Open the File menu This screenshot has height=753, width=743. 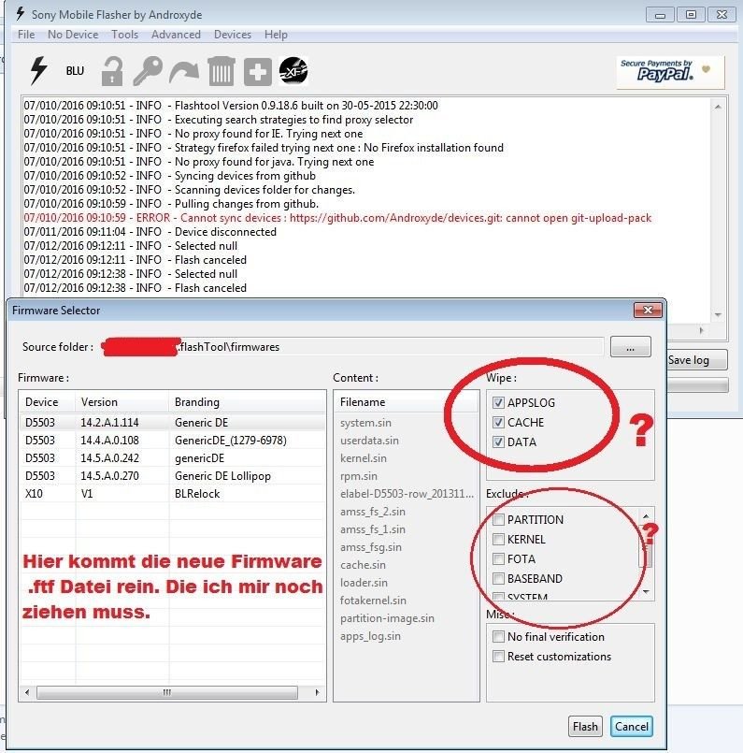pyautogui.click(x=26, y=35)
